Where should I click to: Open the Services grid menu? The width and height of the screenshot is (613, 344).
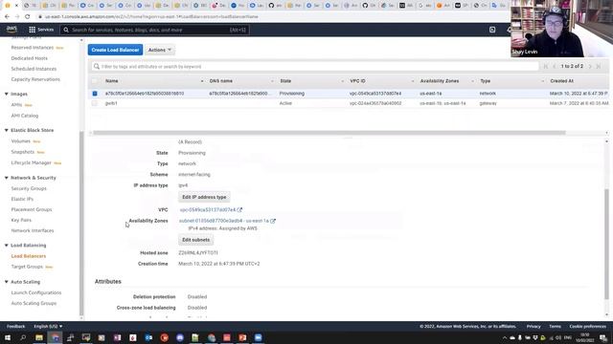(x=41, y=30)
